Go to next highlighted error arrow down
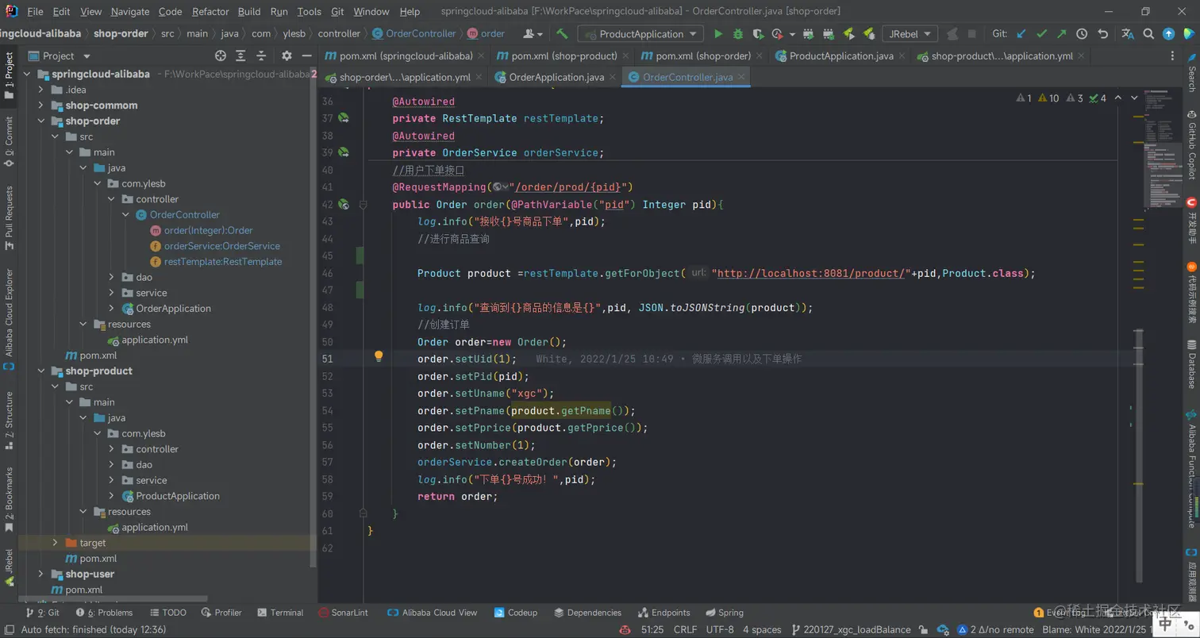The width and height of the screenshot is (1200, 638). coord(1134,98)
